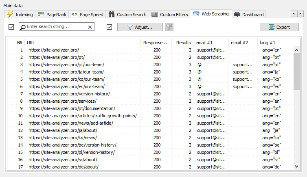Switch to the PageRank tab
307x177 pixels.
(52, 15)
